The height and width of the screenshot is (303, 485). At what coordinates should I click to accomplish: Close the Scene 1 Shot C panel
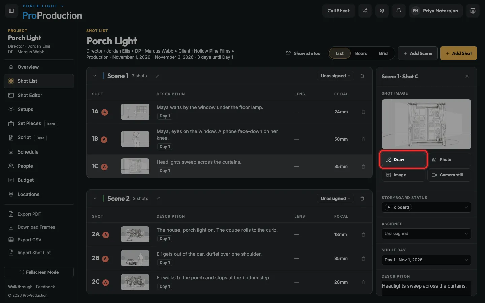[x=467, y=76]
